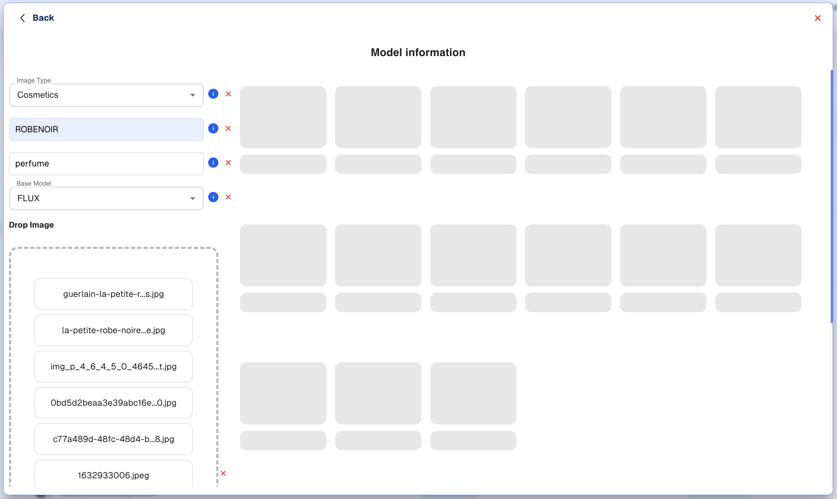
Task: Show info for the Image Type field
Action: click(213, 94)
